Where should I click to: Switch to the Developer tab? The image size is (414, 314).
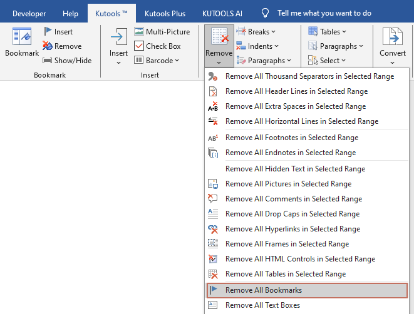tap(29, 13)
